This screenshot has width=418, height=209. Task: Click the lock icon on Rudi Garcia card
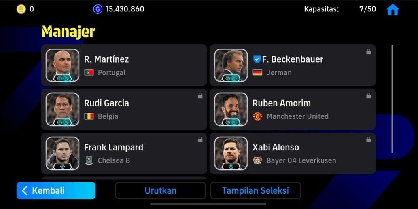200,95
